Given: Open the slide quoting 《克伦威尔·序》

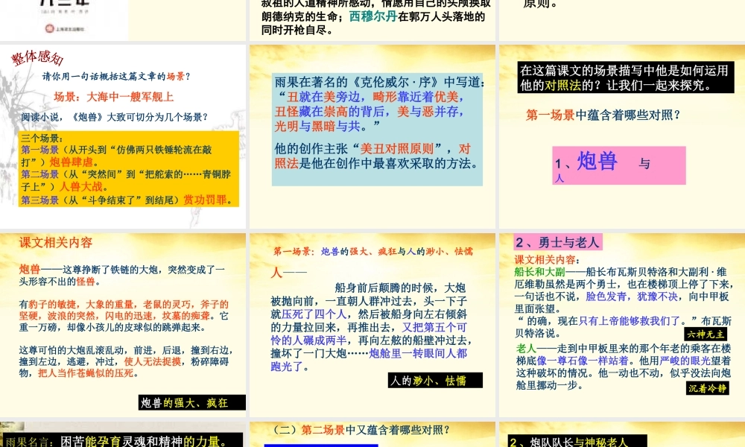Looking at the screenshot, I should pyautogui.click(x=372, y=136).
